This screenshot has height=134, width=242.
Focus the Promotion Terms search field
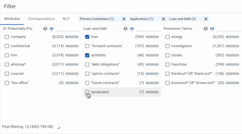pyautogui.click(x=229, y=28)
